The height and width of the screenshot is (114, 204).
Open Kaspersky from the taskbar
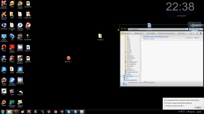(x=29, y=112)
